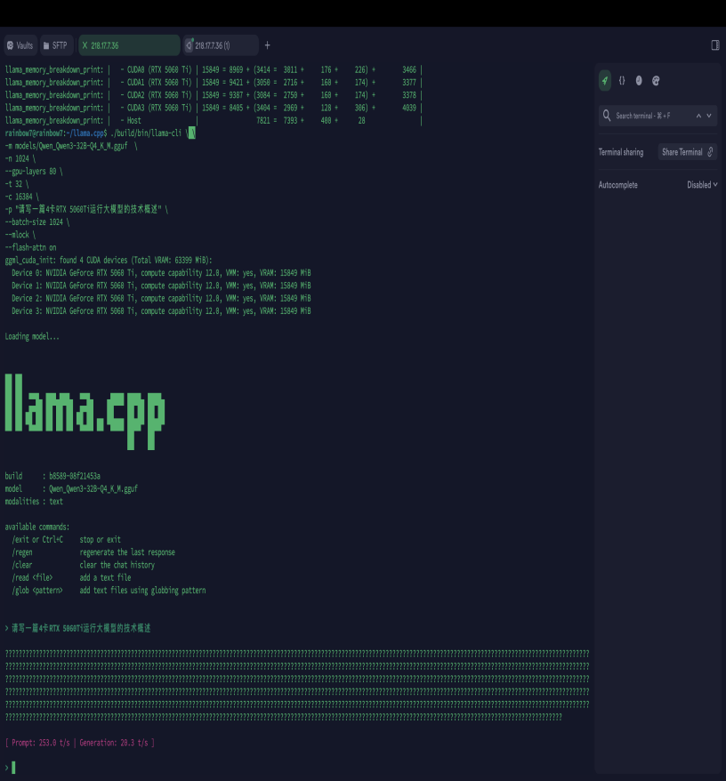Click the '-t 32' argument line
The height and width of the screenshot is (781, 726).
17,184
